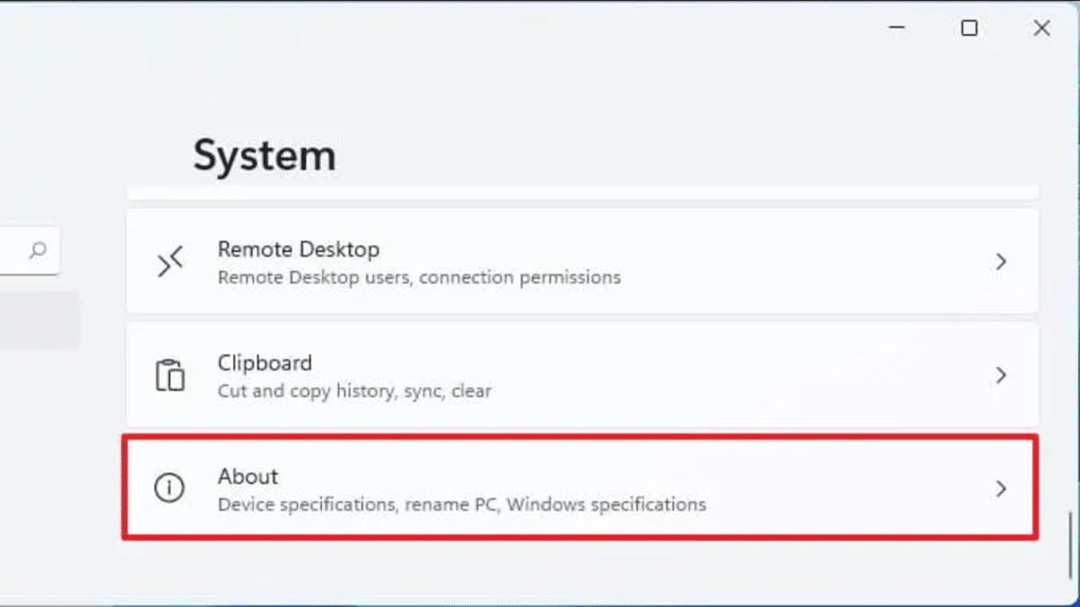Select the highlighted sidebar navigation item
The height and width of the screenshot is (607, 1080).
pyautogui.click(x=36, y=320)
